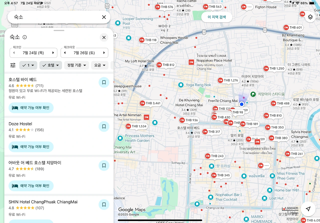Select the THB 317 hotel pin
This screenshot has height=223, width=320.
click(x=211, y=132)
